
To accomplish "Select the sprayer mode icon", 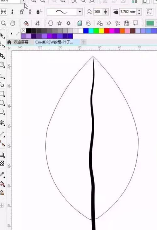I will click(22, 12).
